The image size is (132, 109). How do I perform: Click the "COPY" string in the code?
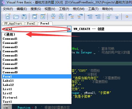pyautogui.click(x=83, y=71)
